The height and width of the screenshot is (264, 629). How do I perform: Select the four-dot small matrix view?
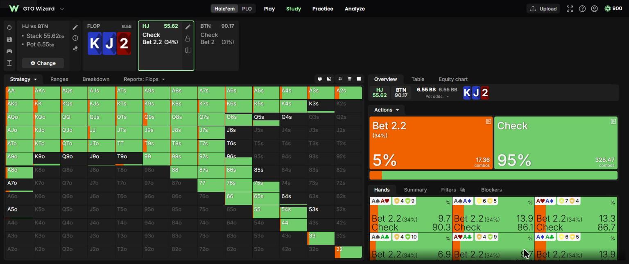pyautogui.click(x=340, y=79)
